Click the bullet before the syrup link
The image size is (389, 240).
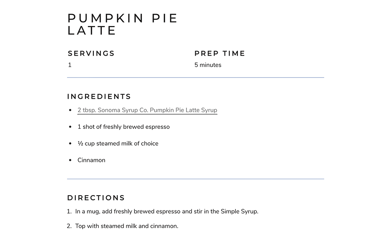pos(70,110)
